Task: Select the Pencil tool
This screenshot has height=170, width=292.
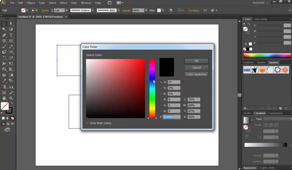Action: click(11, 47)
